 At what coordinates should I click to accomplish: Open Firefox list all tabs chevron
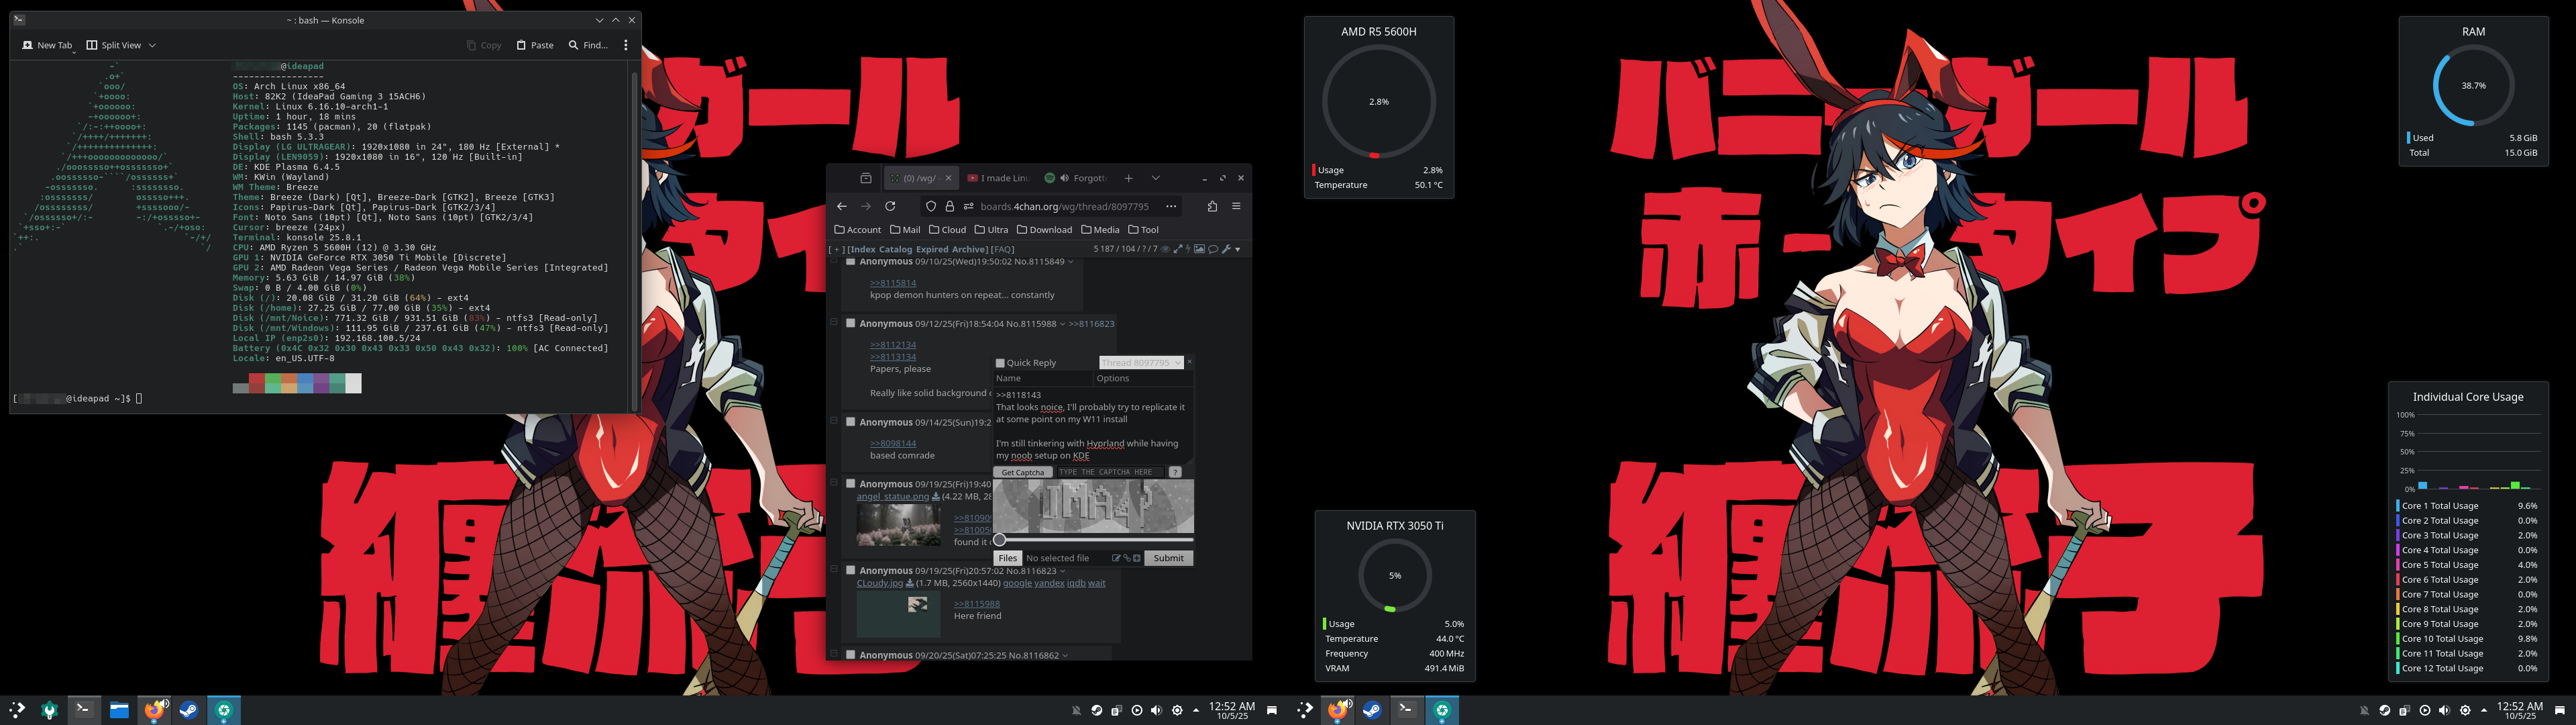click(1155, 179)
